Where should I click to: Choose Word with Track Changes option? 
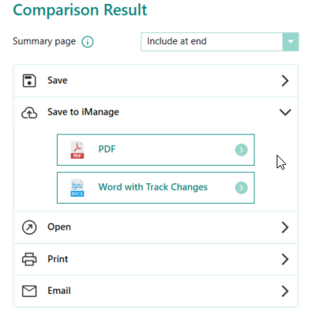tap(156, 188)
